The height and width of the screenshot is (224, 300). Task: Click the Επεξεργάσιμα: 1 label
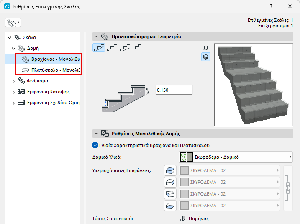tap(275, 26)
